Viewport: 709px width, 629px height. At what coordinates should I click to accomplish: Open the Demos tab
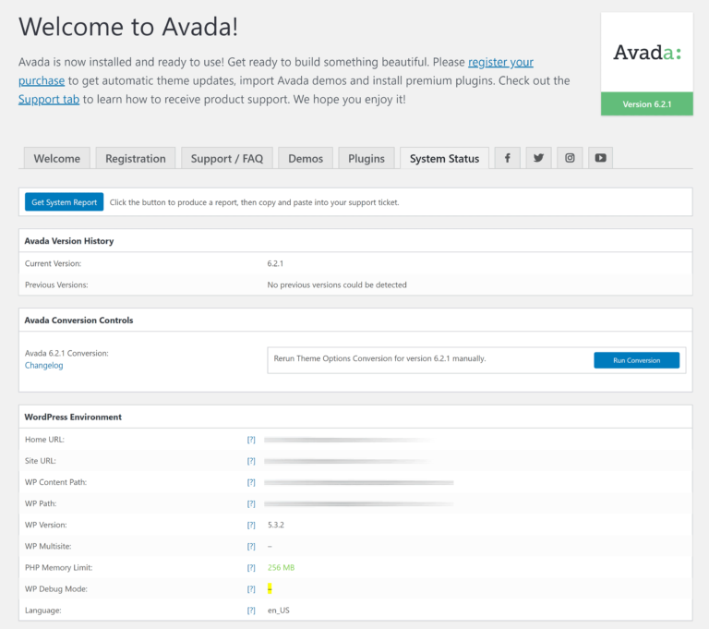click(x=306, y=158)
